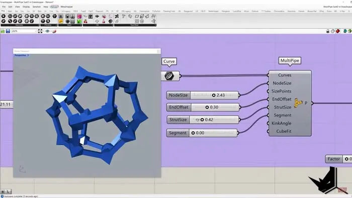Enable wireframe preview mode icon

pos(333,31)
